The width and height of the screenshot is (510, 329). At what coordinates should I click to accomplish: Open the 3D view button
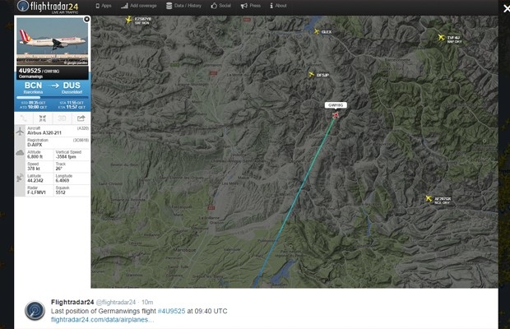coord(62,118)
